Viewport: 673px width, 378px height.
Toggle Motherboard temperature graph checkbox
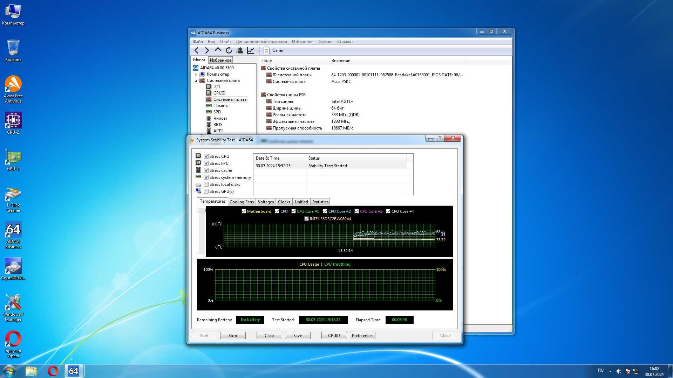coord(244,211)
